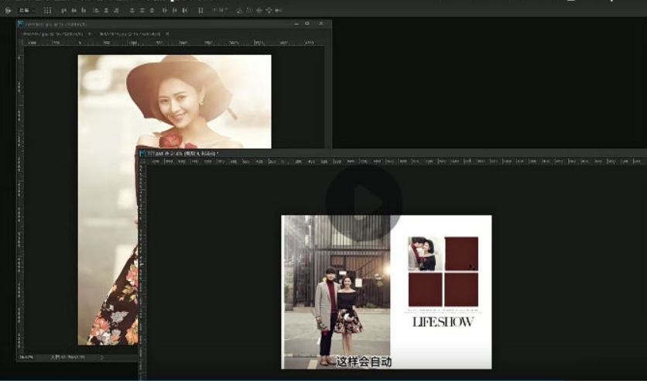
Task: Click the auto-align layers icon in options bar
Action: [x=200, y=10]
